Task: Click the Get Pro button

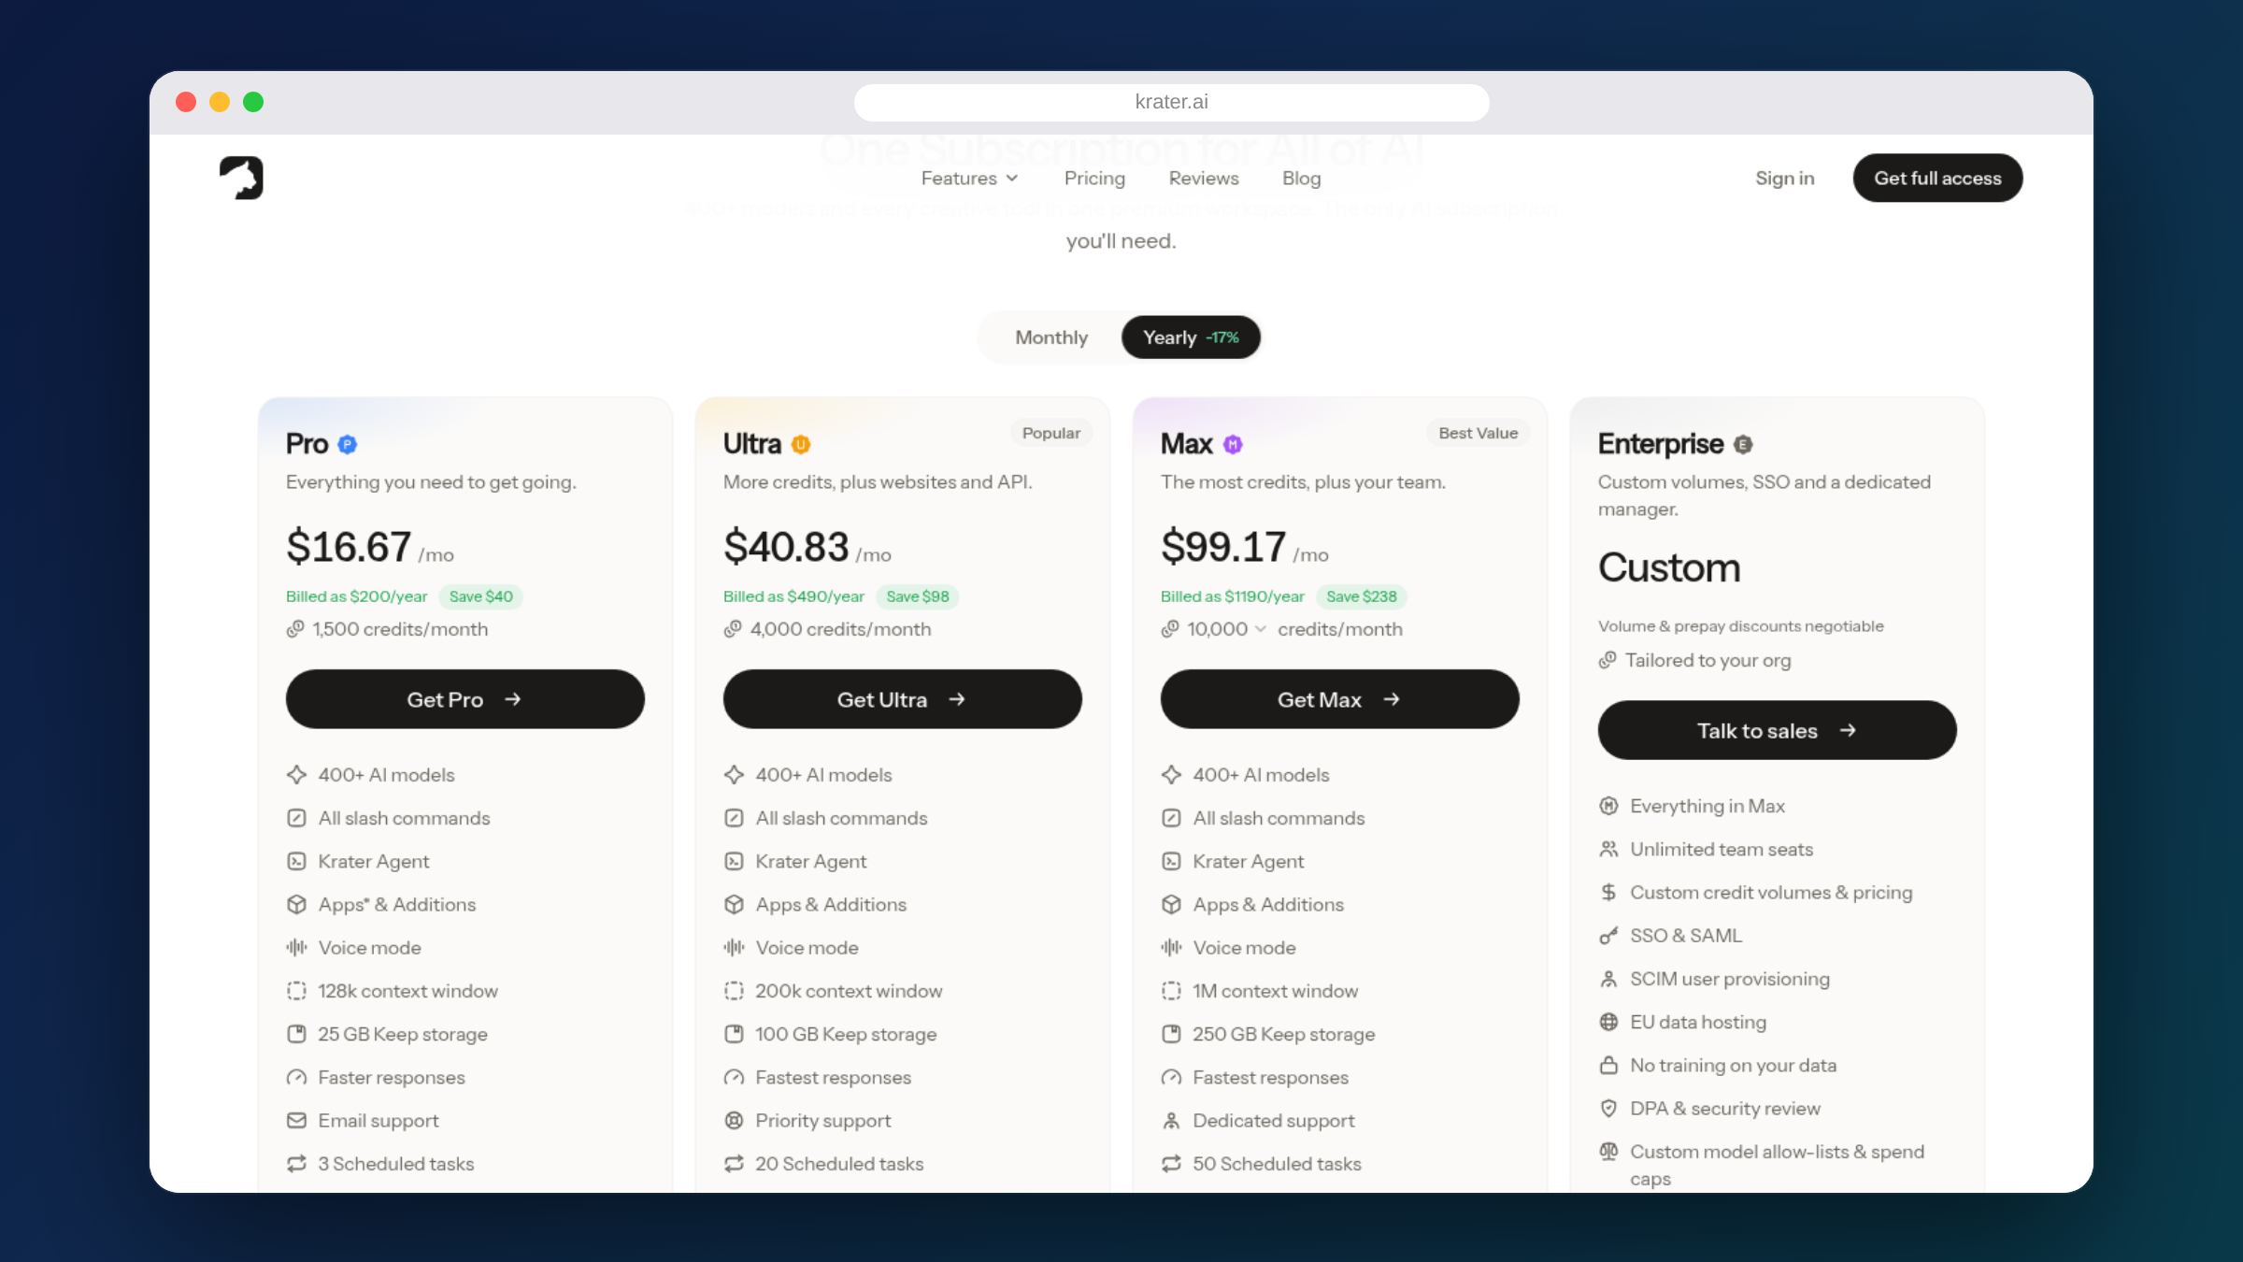Action: click(464, 699)
